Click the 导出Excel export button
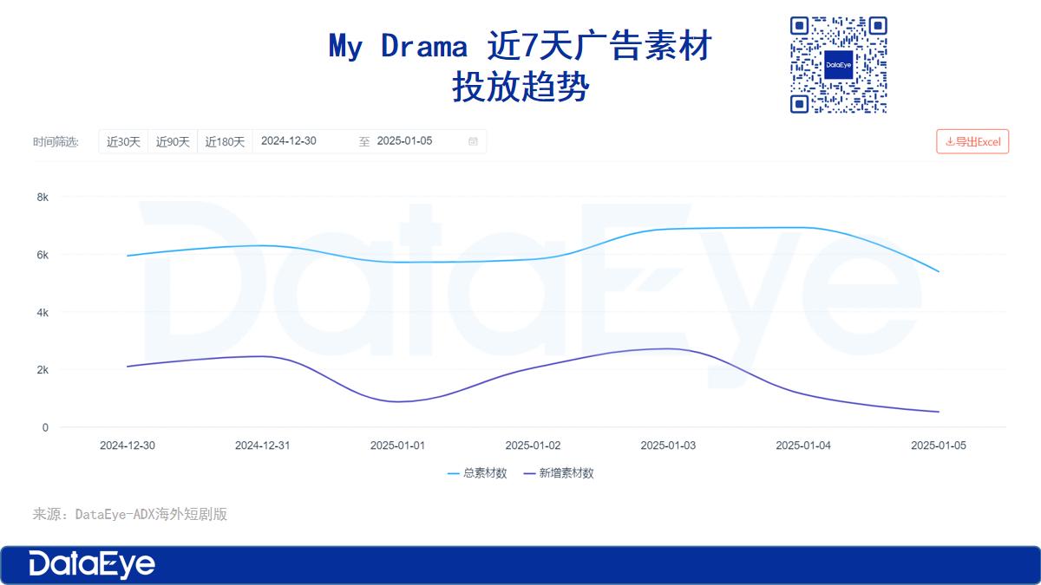This screenshot has width=1041, height=585. [x=972, y=140]
